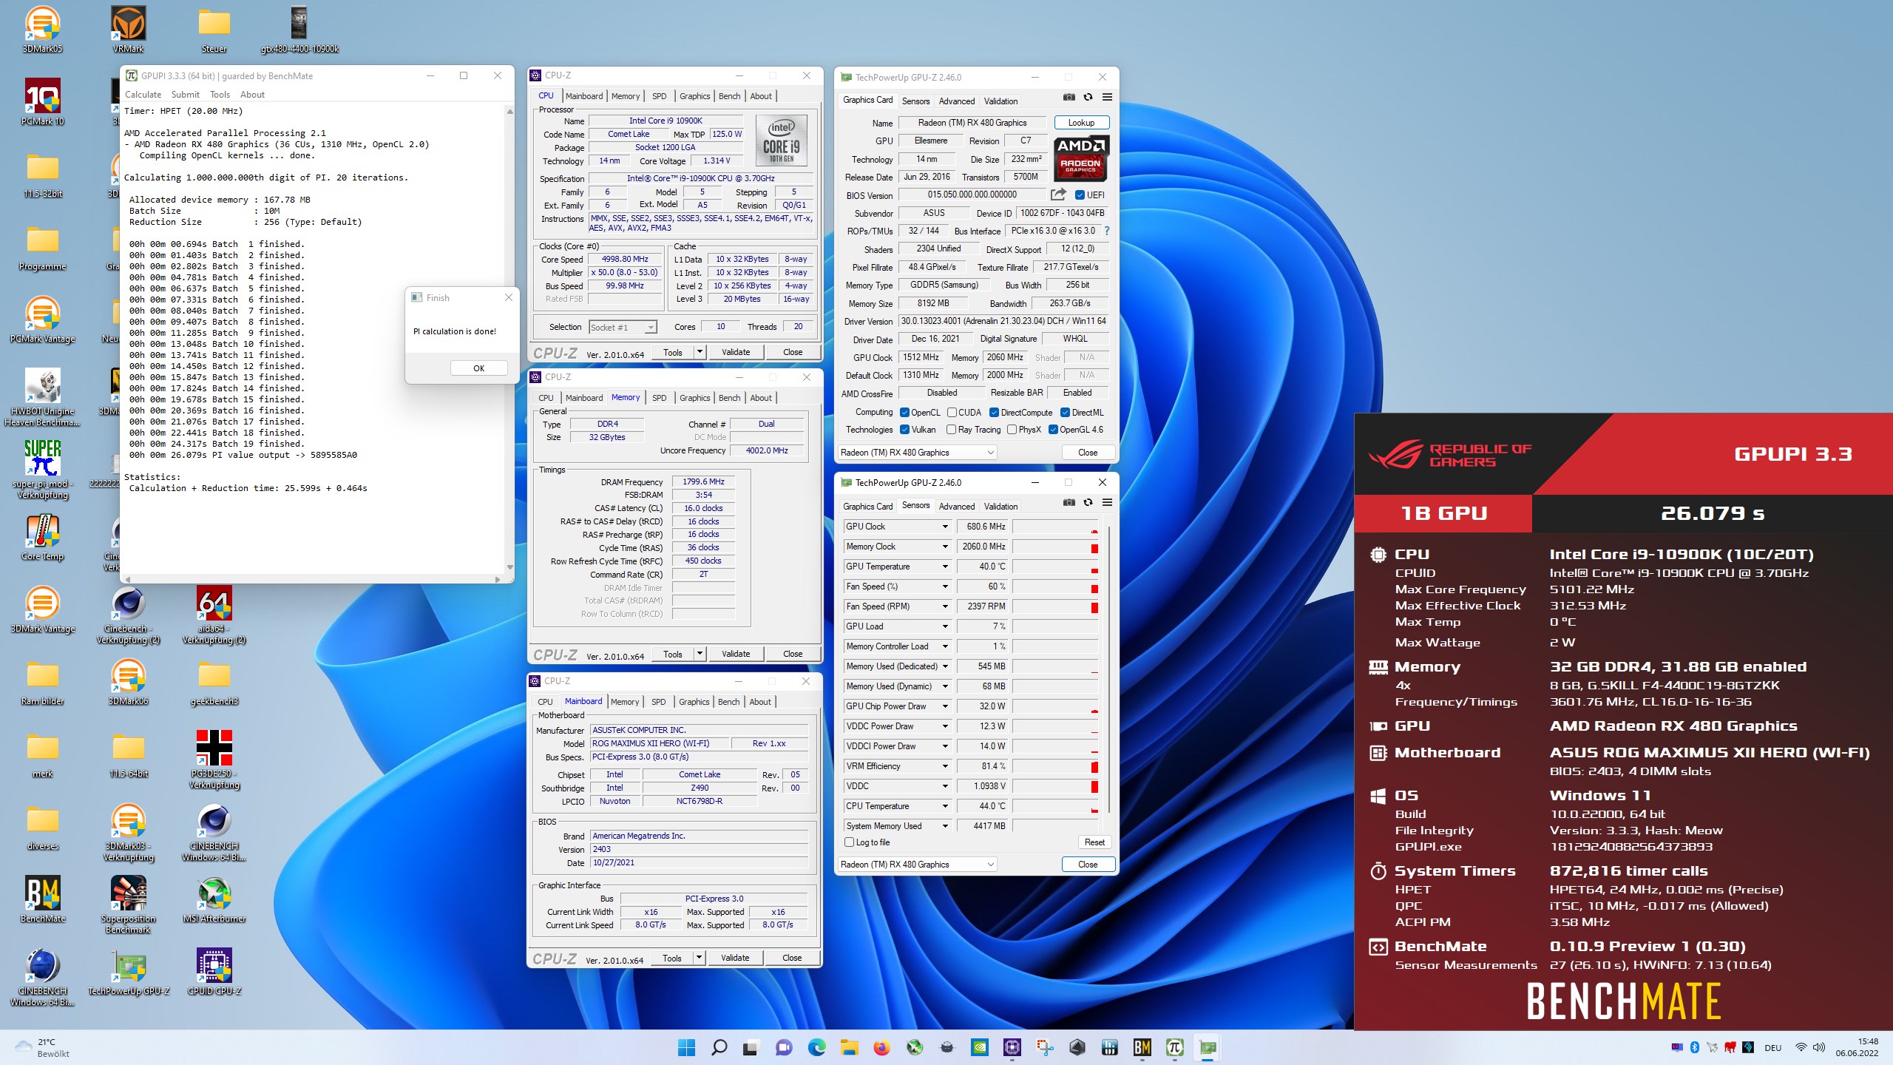Launch super pi mod shortcut
This screenshot has height=1065, width=1893.
pyautogui.click(x=42, y=469)
